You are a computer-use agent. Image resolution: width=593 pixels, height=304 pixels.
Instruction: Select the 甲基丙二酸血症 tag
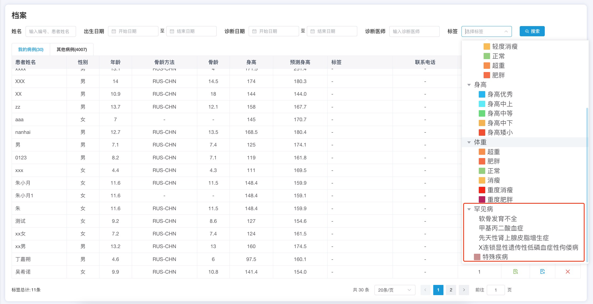(x=501, y=228)
